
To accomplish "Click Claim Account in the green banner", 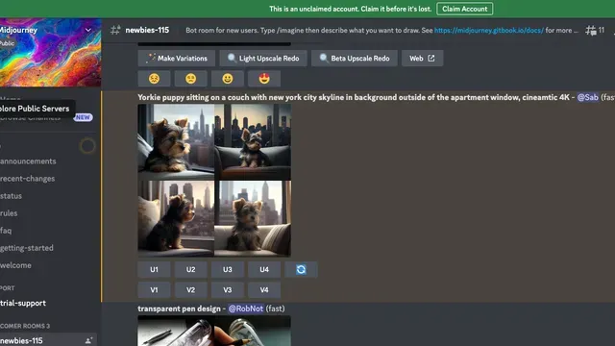I will (465, 9).
